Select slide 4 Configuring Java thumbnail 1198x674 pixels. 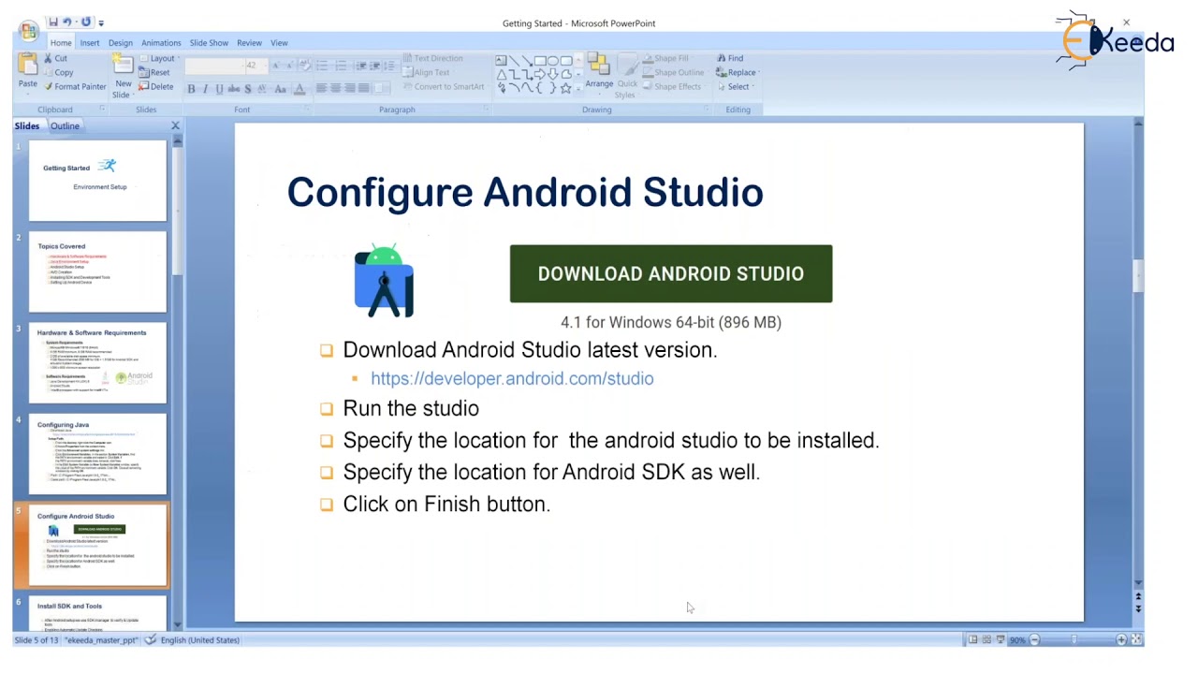97,454
